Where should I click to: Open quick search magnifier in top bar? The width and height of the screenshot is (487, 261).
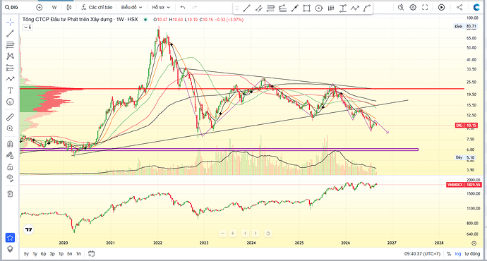[x=401, y=7]
